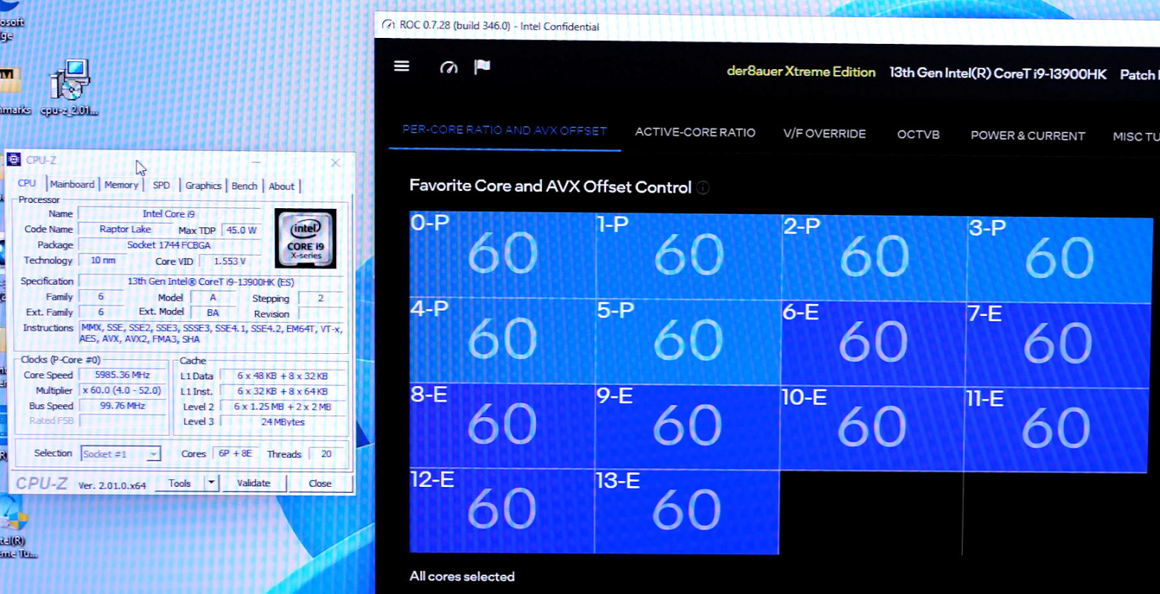Click the Bus Speed value 99.76 MHz

click(123, 406)
